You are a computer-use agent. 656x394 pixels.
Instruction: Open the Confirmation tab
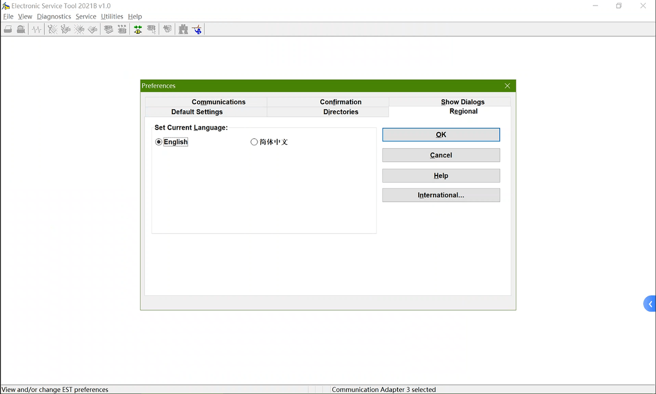(341, 102)
